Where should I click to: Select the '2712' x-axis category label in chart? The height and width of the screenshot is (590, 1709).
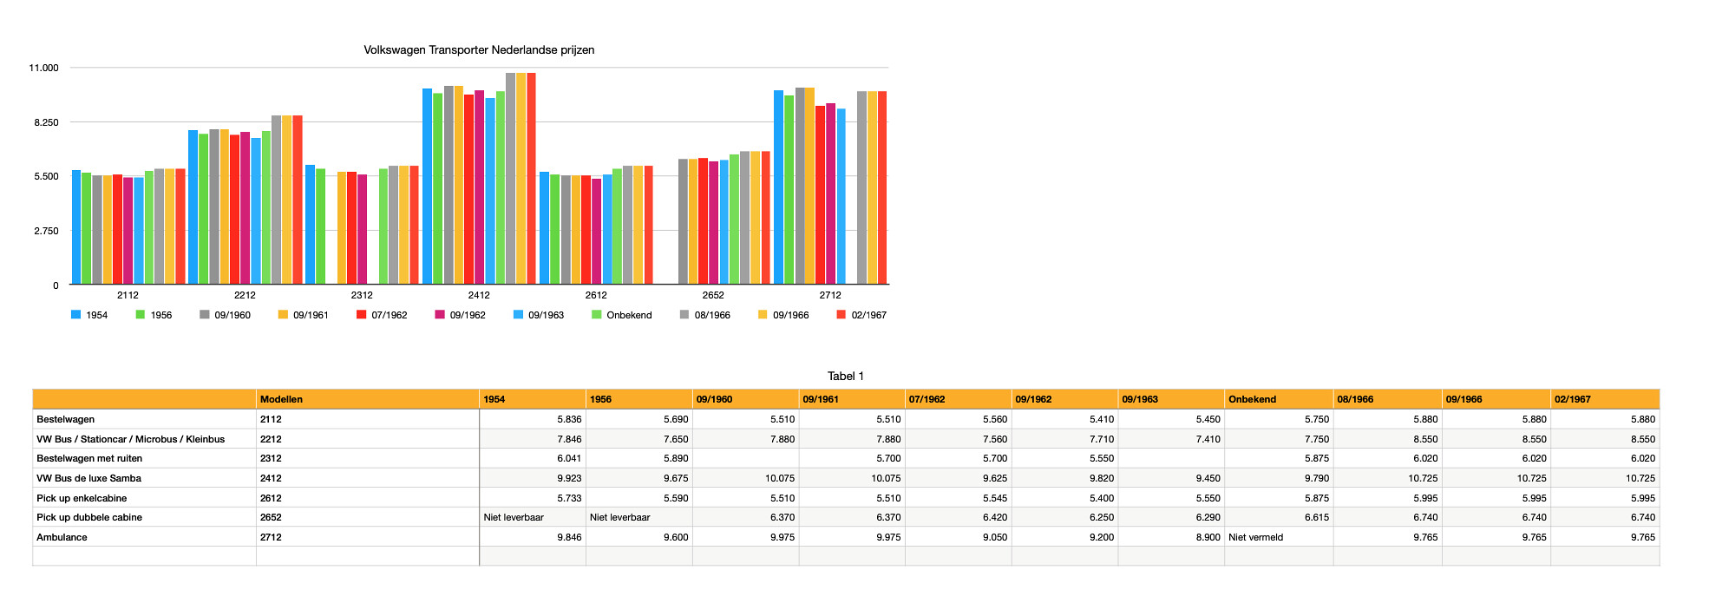coord(830,295)
